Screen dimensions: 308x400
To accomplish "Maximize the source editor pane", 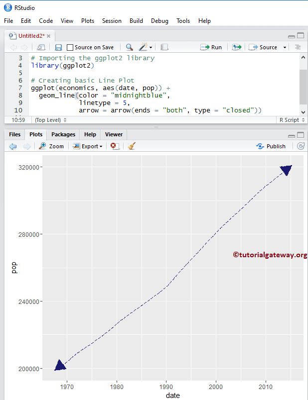I will (301, 36).
